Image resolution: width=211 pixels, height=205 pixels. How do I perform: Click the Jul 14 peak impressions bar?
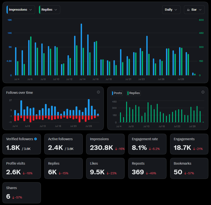tap(81, 49)
